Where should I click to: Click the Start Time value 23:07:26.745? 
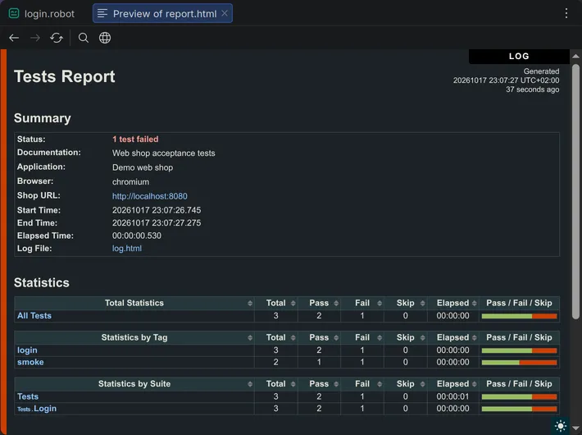(x=157, y=210)
